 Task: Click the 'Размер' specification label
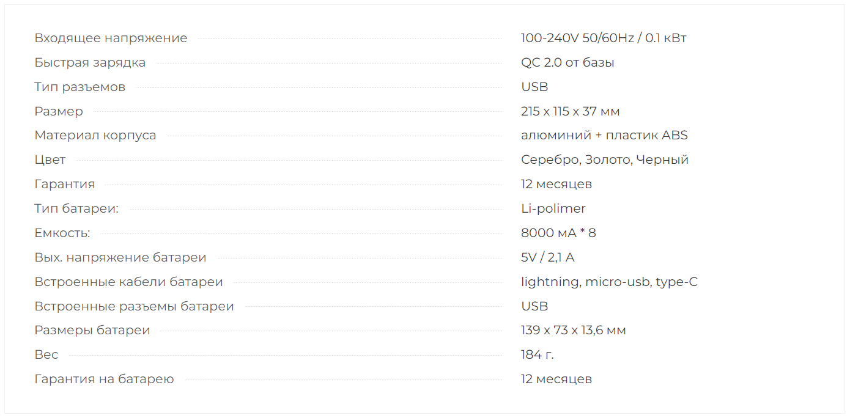click(x=59, y=111)
